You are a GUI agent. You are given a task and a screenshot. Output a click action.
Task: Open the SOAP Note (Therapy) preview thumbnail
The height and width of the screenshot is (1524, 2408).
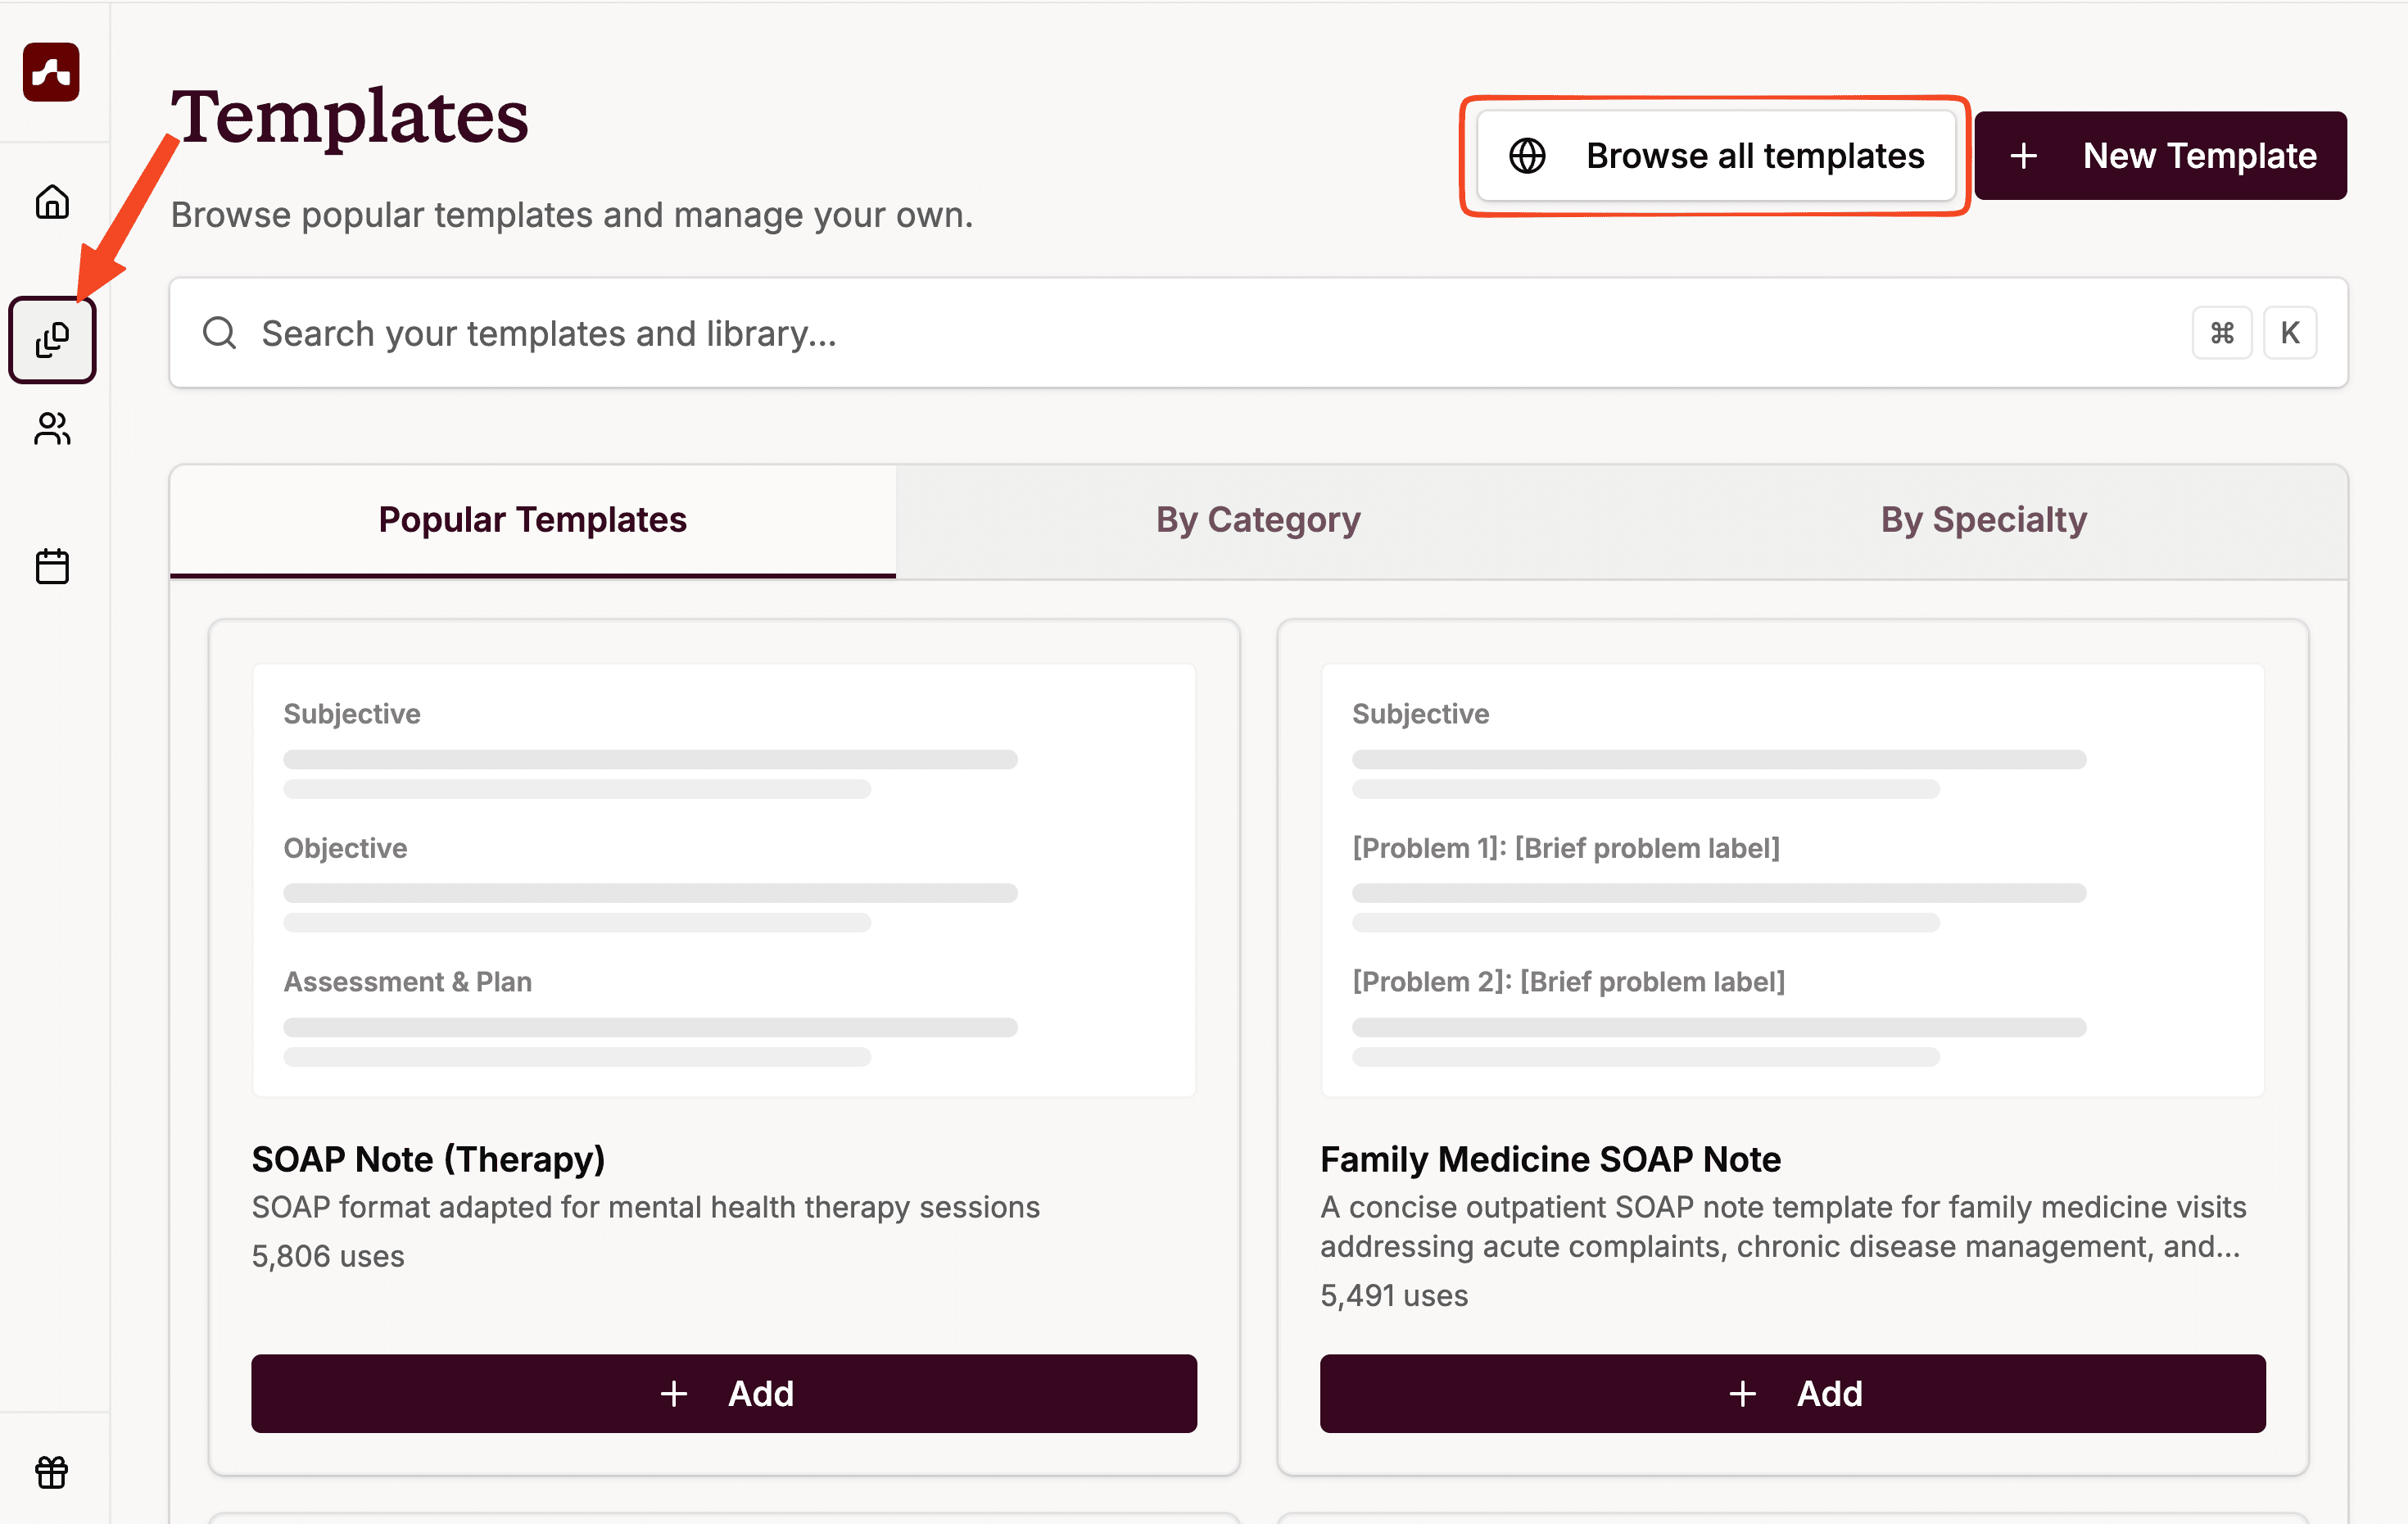[x=723, y=881]
